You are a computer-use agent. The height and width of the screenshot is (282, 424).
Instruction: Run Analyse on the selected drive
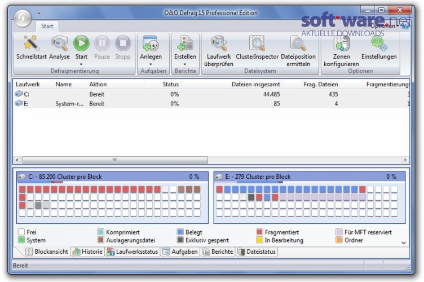(59, 47)
